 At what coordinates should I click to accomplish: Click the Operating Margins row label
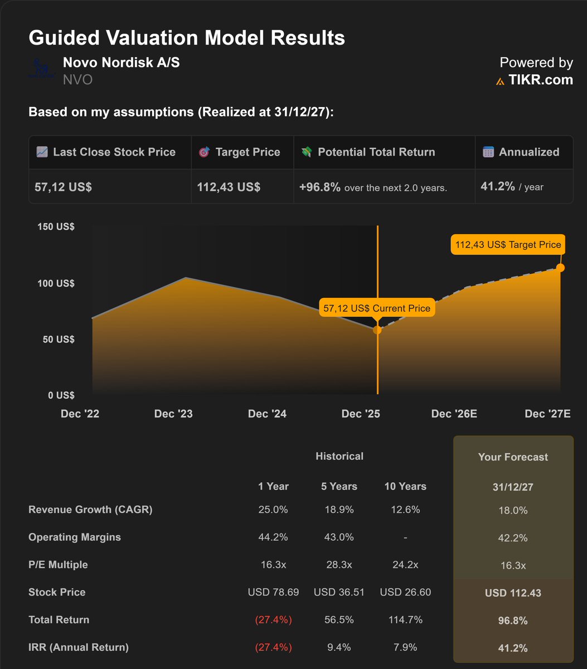pyautogui.click(x=75, y=537)
